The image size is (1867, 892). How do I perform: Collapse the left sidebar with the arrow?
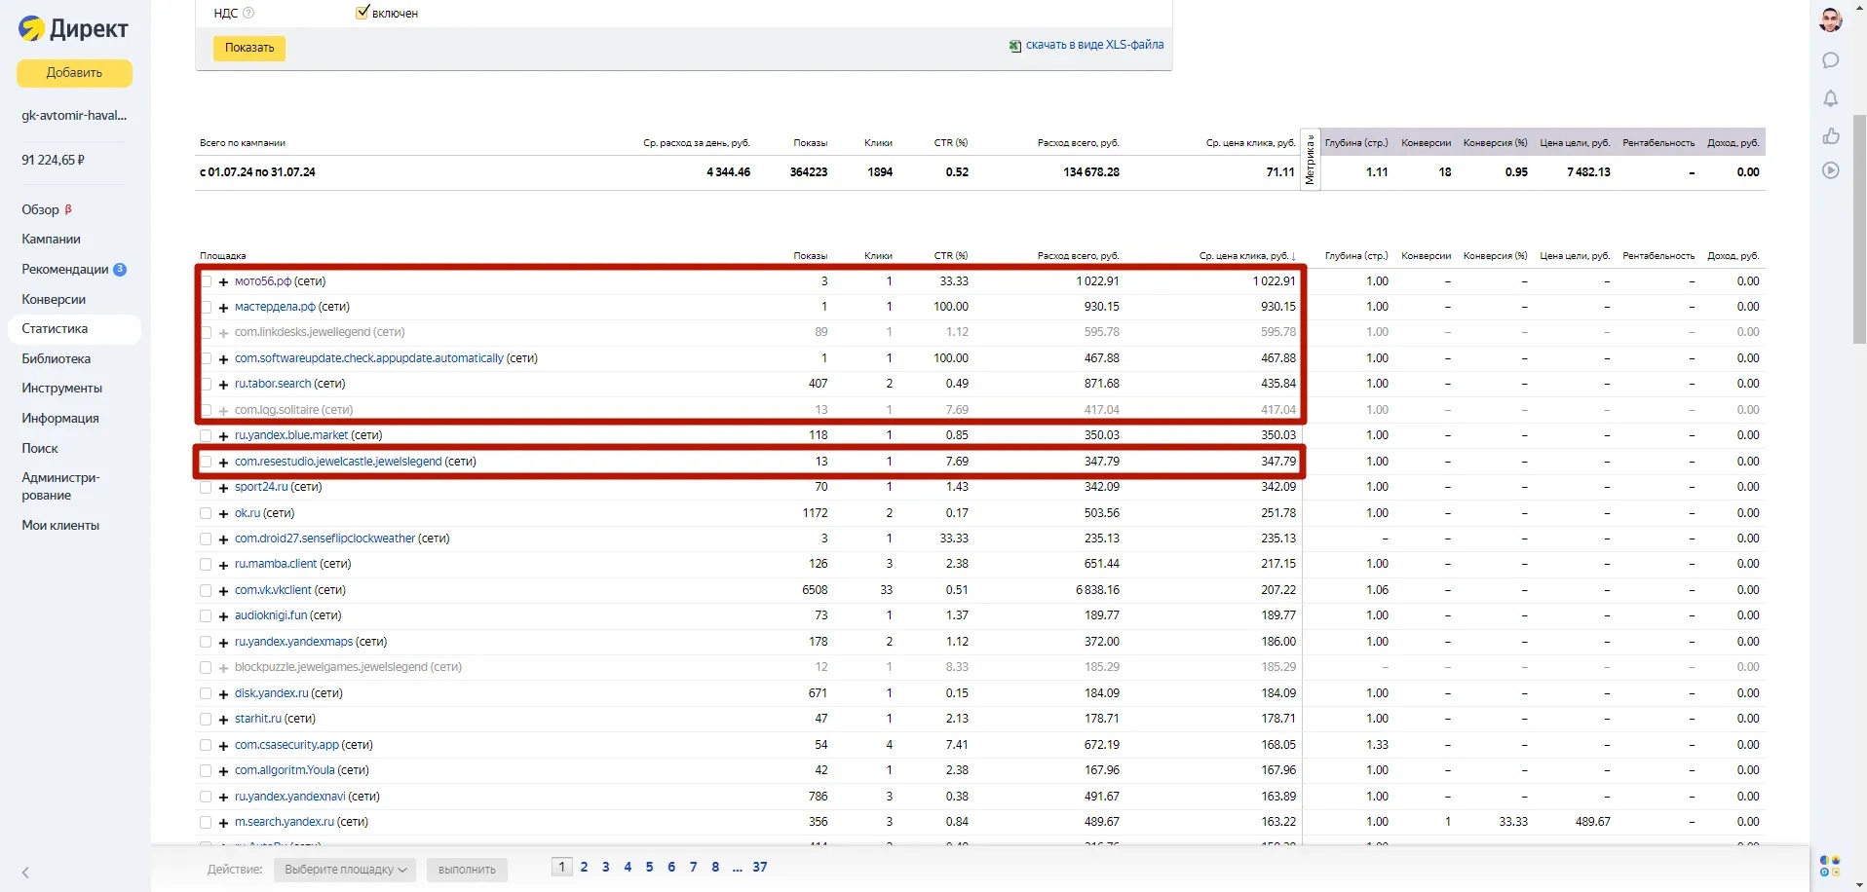[x=25, y=873]
